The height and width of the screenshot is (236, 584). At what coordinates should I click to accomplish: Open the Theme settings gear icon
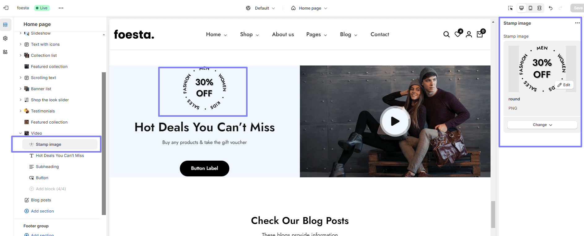coord(5,38)
